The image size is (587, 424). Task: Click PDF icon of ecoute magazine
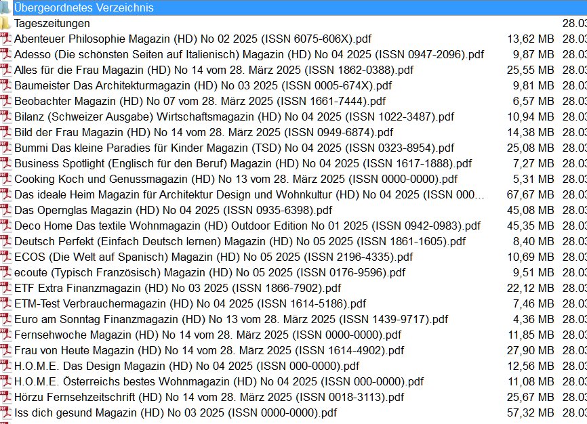[5, 272]
